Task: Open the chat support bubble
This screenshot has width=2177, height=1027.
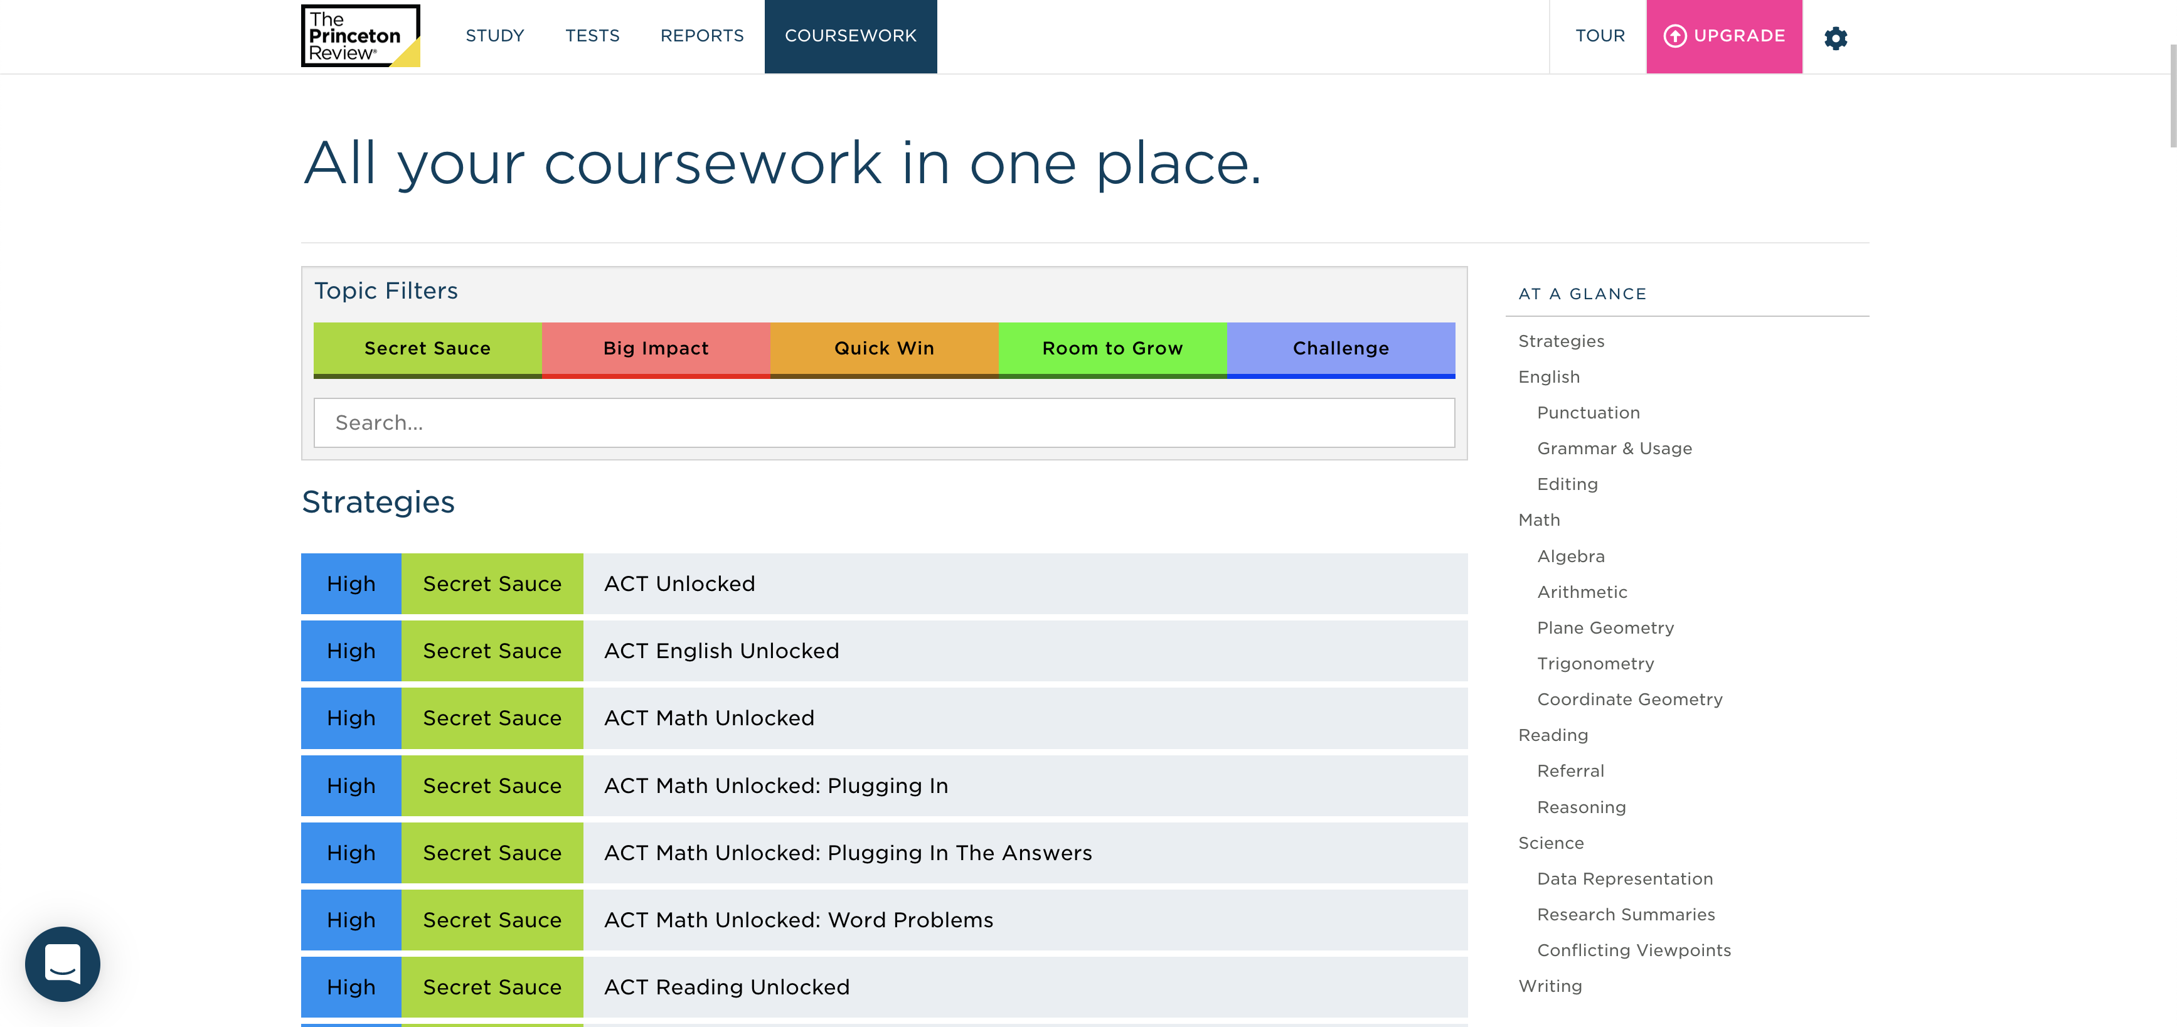Action: pos(63,964)
